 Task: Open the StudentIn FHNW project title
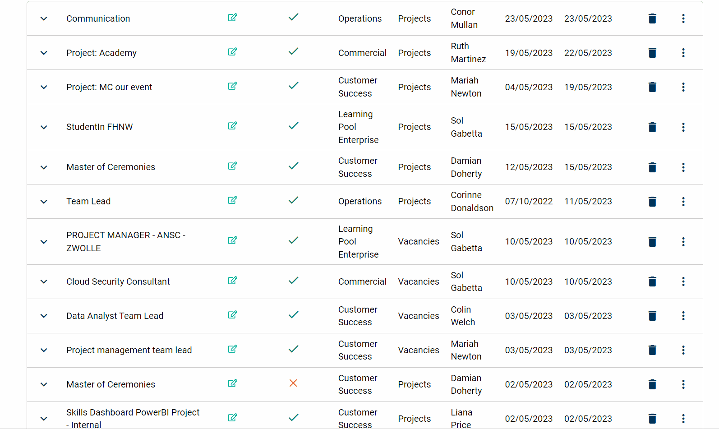(99, 127)
